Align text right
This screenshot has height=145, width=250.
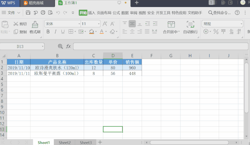click(x=140, y=31)
